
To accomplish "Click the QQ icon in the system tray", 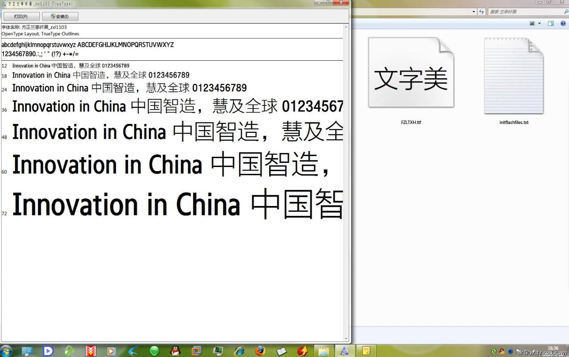I will [502, 351].
